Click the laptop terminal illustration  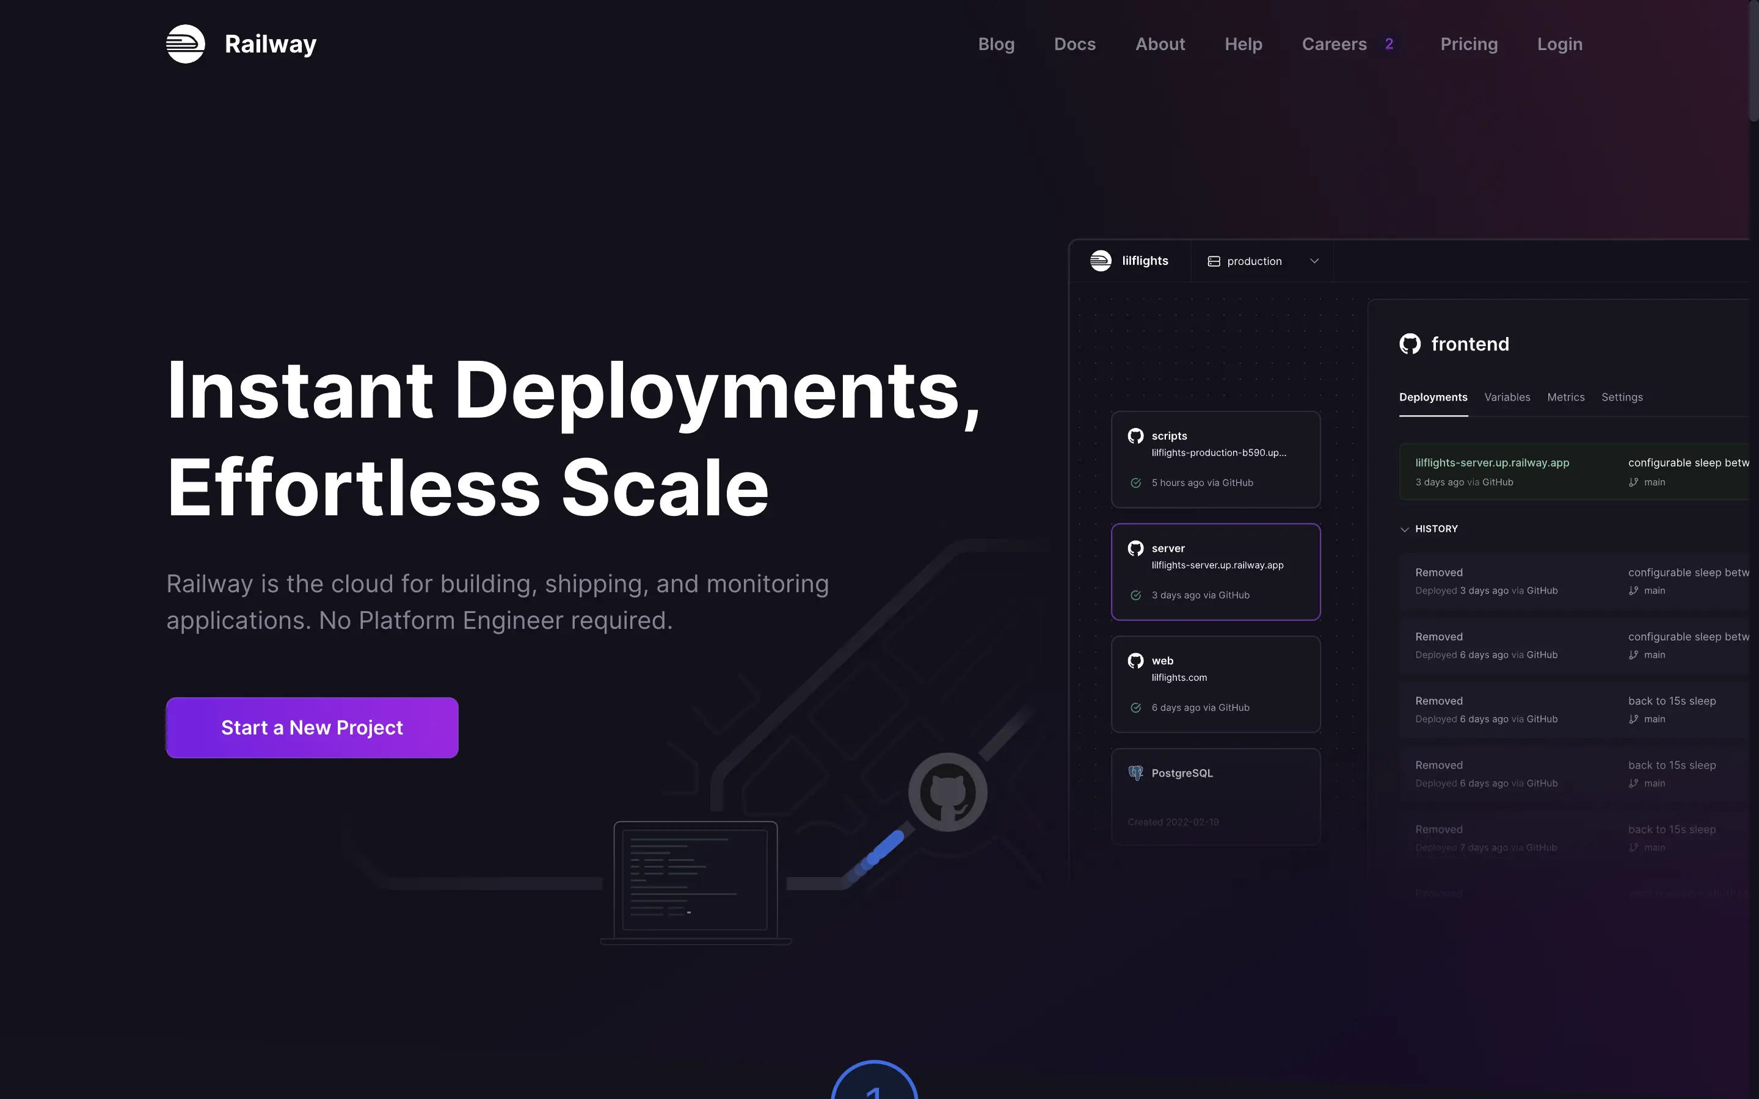coord(696,882)
